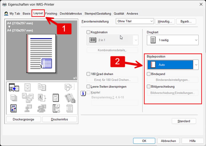The width and height of the screenshot is (206, 146).
Task: Click the greyed folded booklet status icon
Action: click(x=69, y=87)
